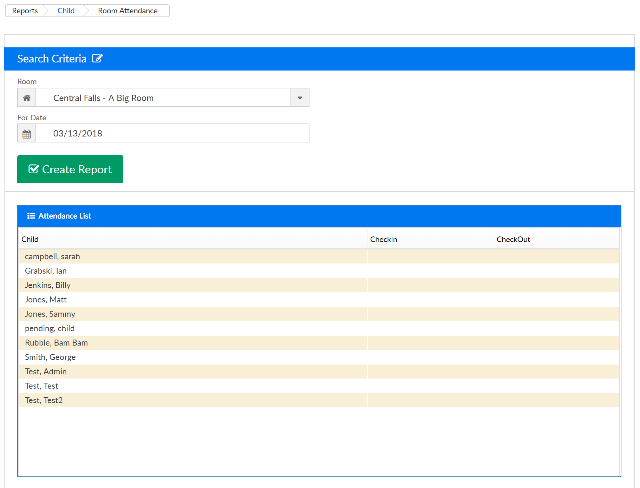The height and width of the screenshot is (488, 640).
Task: Click the list icon in Attendance List header
Action: 31,216
